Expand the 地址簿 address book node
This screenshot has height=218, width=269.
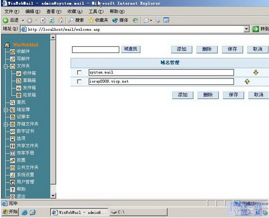pos(5,110)
